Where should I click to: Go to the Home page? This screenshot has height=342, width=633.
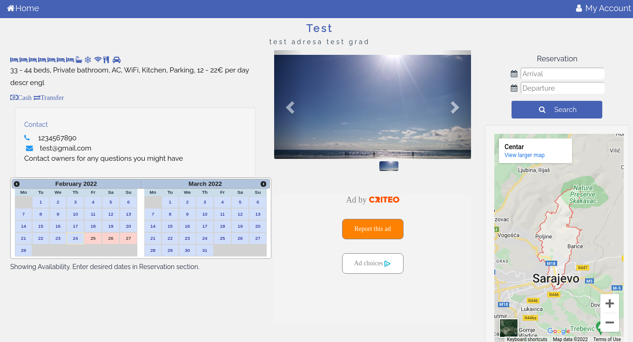(23, 8)
